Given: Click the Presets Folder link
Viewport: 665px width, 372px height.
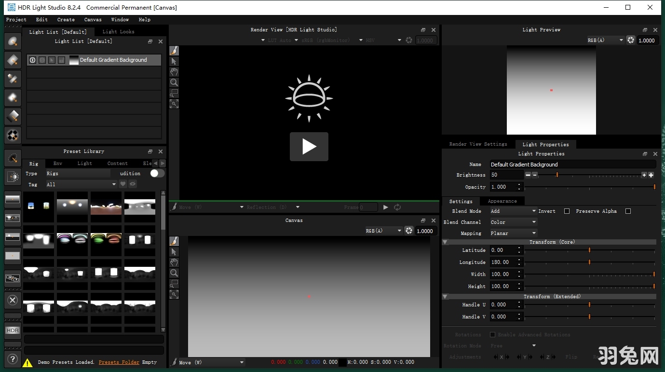Looking at the screenshot, I should (x=119, y=362).
